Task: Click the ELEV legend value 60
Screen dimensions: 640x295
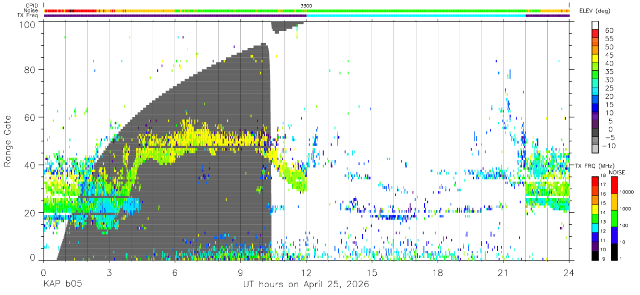Action: click(x=609, y=31)
